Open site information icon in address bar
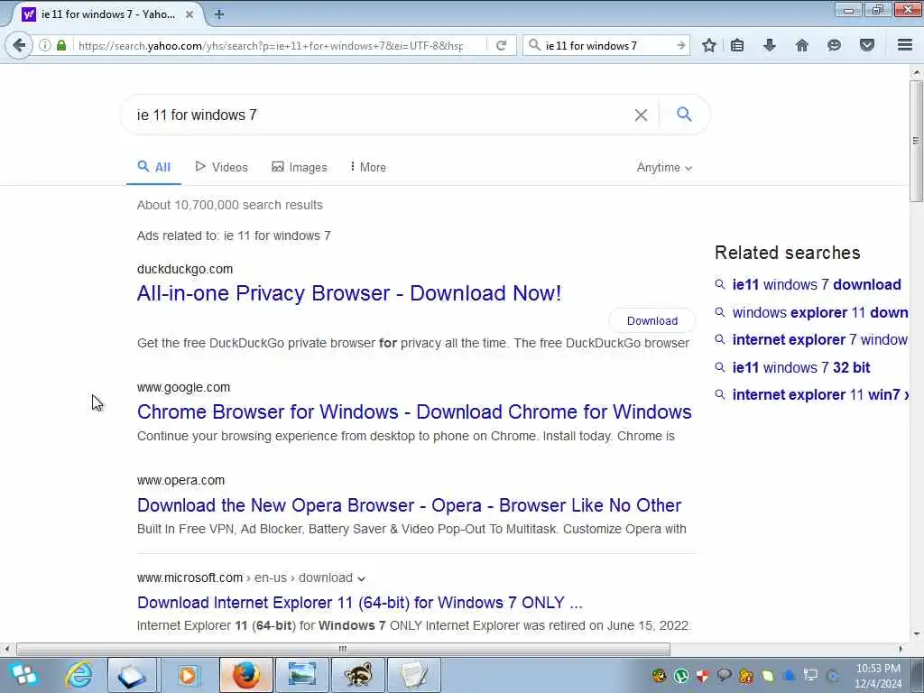924x693 pixels. coord(45,45)
